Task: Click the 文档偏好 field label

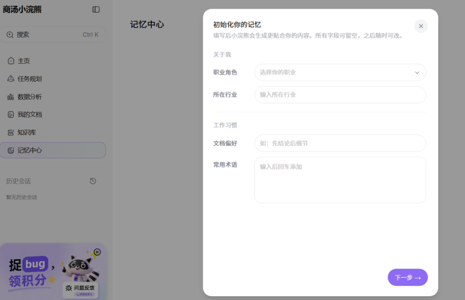Action: 225,143
